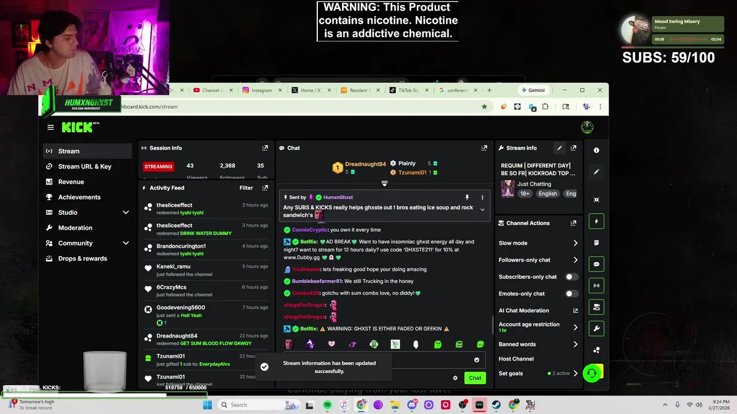Open the Kick hamburger menu

click(51, 128)
